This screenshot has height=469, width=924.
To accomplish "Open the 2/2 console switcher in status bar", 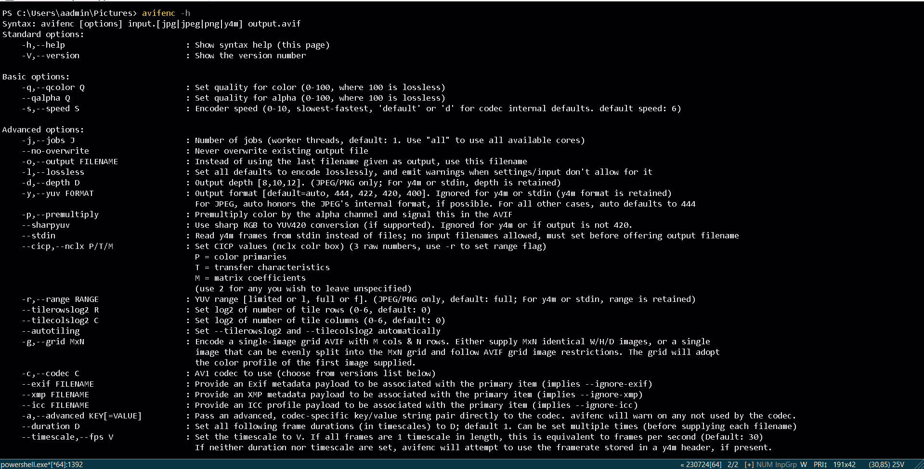I will coord(733,465).
